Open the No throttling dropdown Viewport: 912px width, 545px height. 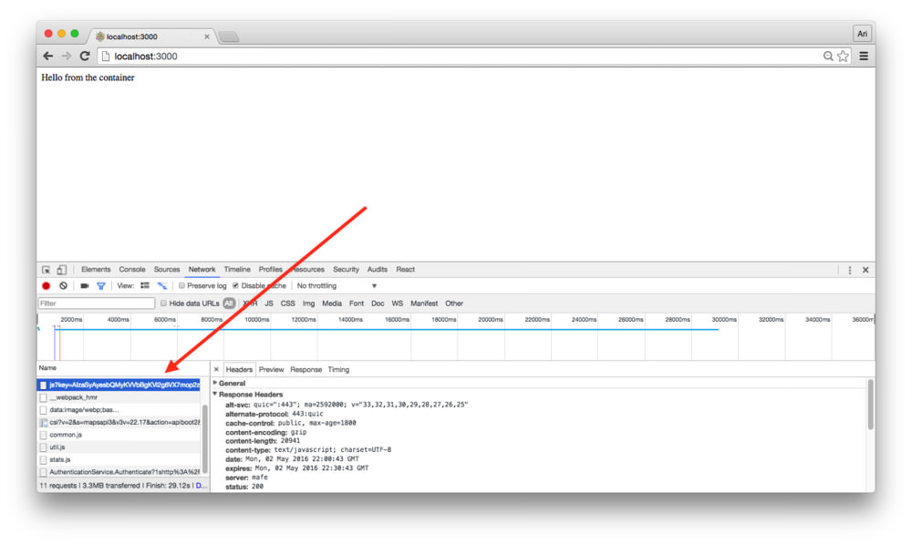coord(337,286)
